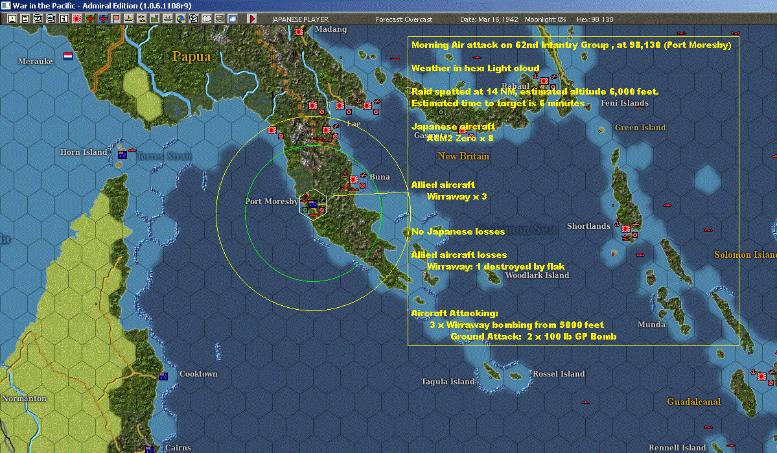Image resolution: width=777 pixels, height=453 pixels.
Task: Click the monitor icon beside the document icon
Action: coord(38,19)
